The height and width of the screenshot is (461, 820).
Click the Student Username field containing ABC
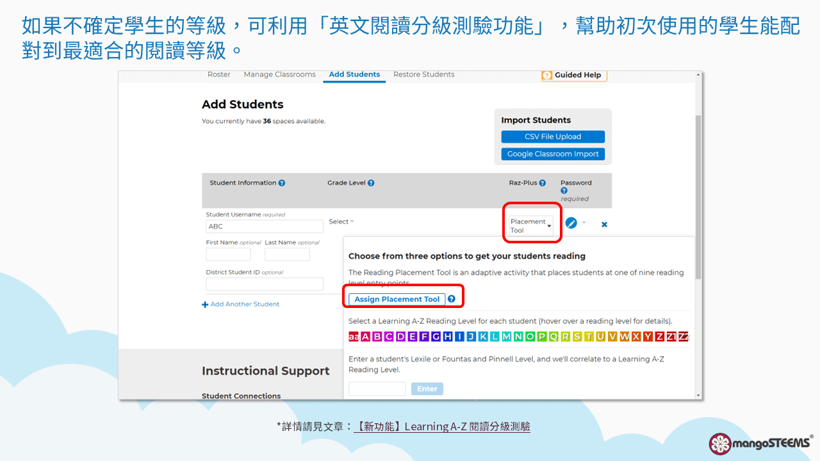pyautogui.click(x=265, y=227)
